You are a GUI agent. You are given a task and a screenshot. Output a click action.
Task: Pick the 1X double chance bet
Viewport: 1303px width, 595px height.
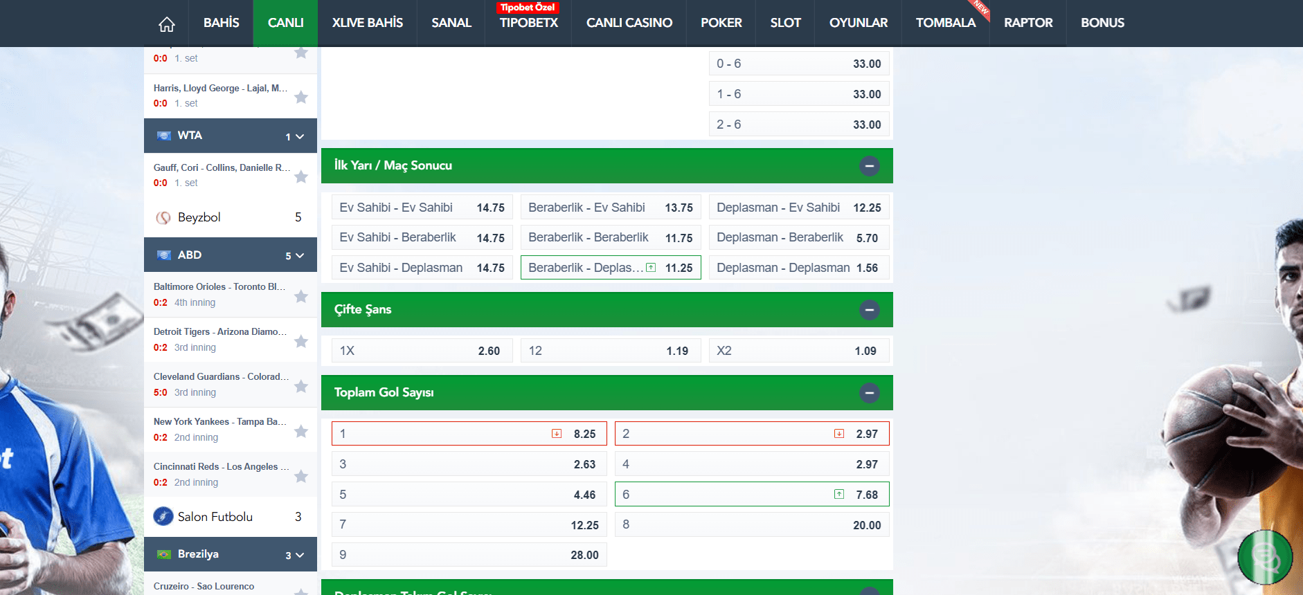[x=422, y=351]
